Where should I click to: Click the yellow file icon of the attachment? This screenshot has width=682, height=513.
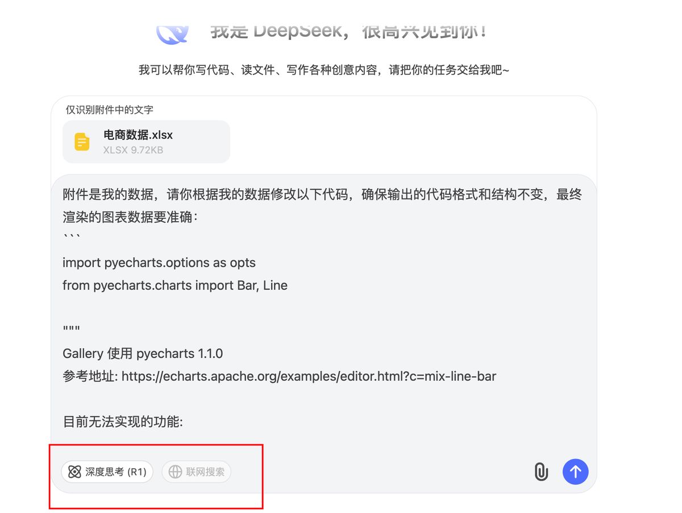click(x=82, y=141)
